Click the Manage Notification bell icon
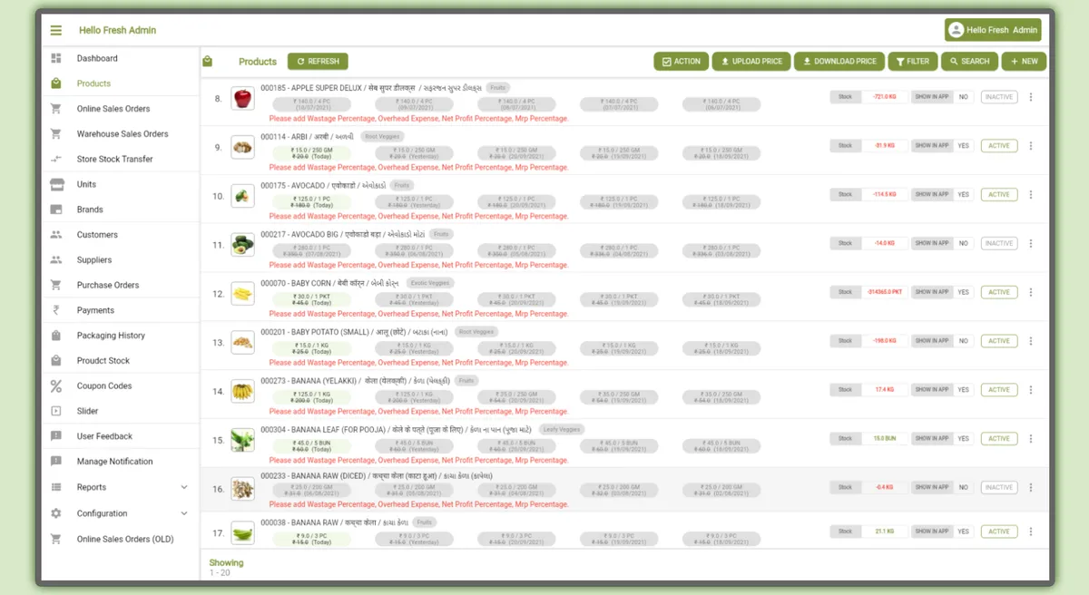 (x=56, y=461)
